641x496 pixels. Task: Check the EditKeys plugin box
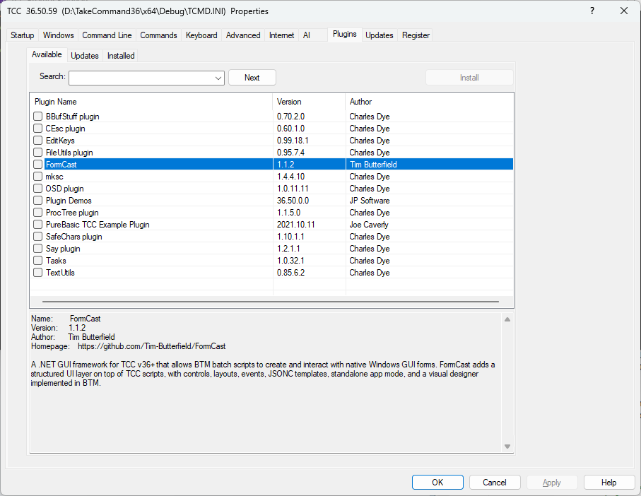coord(37,141)
